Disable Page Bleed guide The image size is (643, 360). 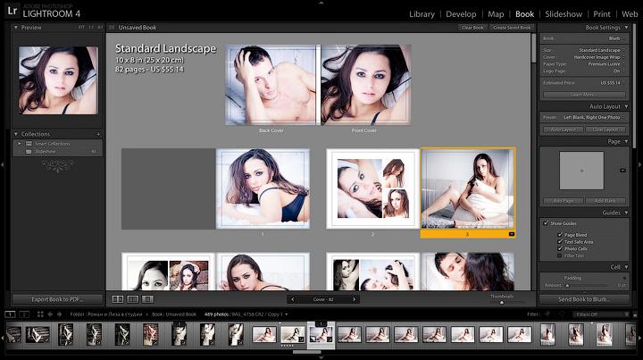coord(560,234)
